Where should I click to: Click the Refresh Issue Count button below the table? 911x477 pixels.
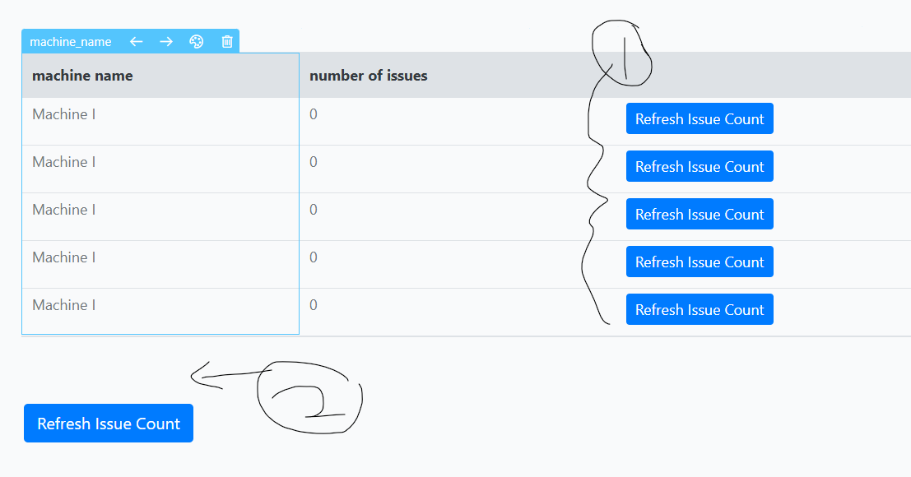pyautogui.click(x=109, y=424)
